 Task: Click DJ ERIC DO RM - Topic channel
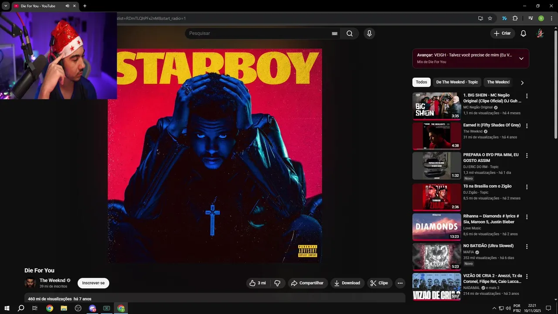[x=481, y=167]
